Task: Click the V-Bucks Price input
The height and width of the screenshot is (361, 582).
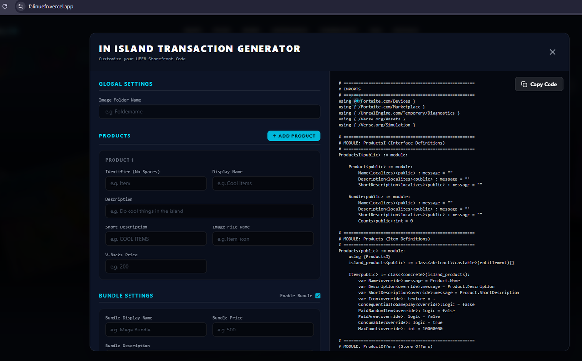Action: pyautogui.click(x=156, y=266)
